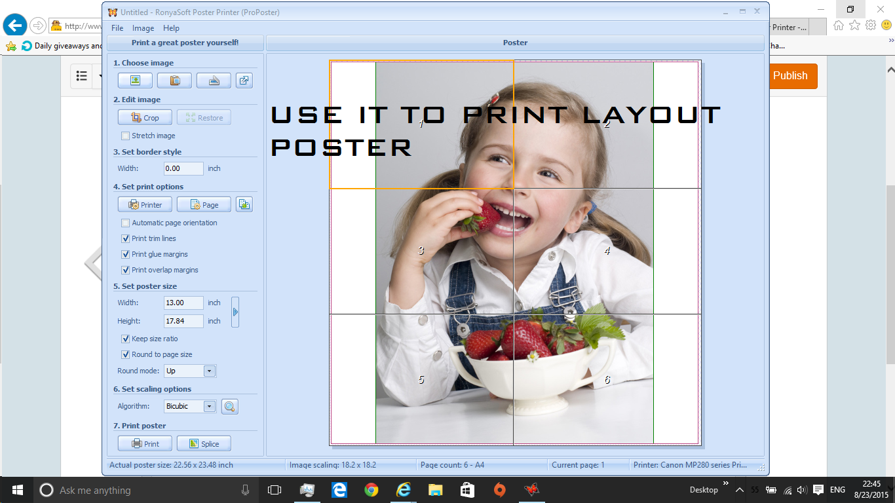Viewport: 895px width, 503px height.
Task: Click the Actual poster size status text
Action: click(x=171, y=465)
